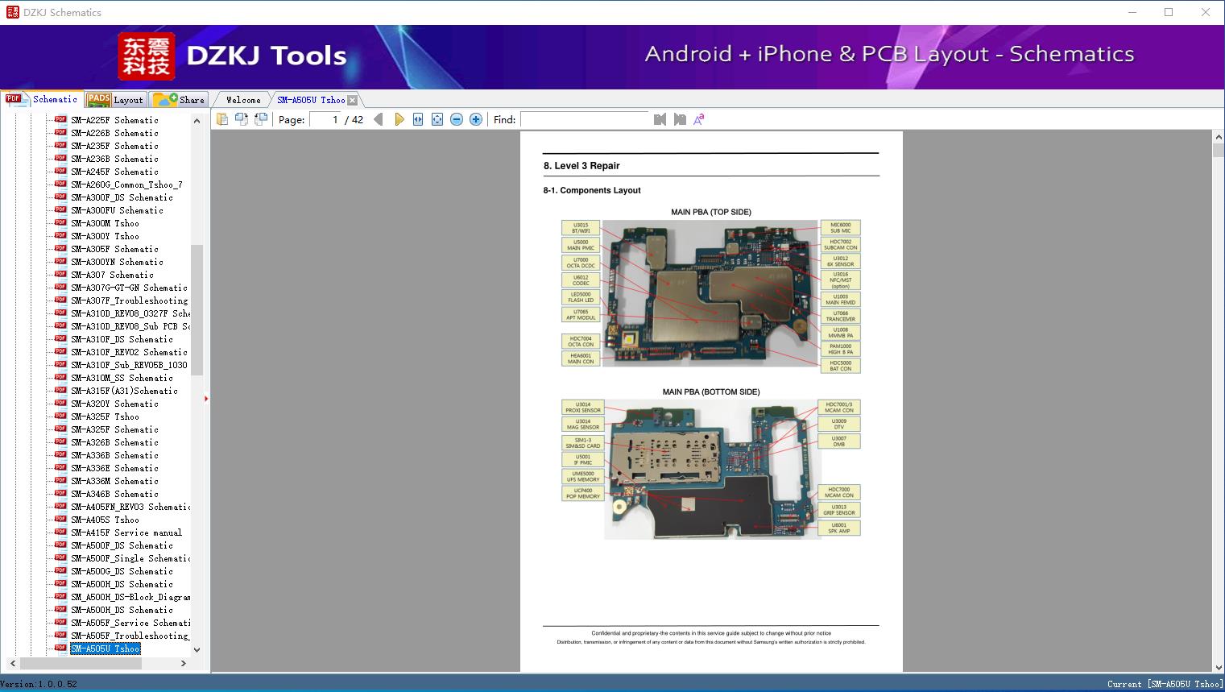1225x692 pixels.
Task: Select SM-A235F Schematic file
Action: pyautogui.click(x=114, y=146)
